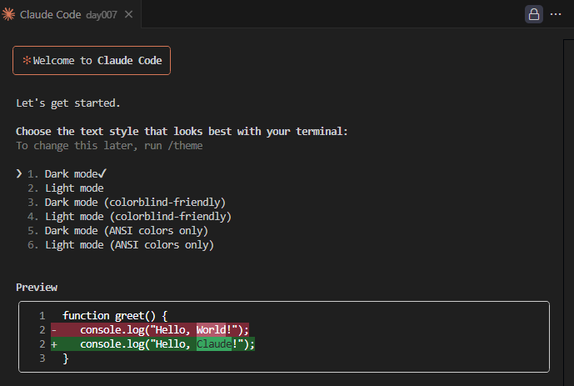
Task: Click the orange asterisk in the welcome banner
Action: coord(27,60)
